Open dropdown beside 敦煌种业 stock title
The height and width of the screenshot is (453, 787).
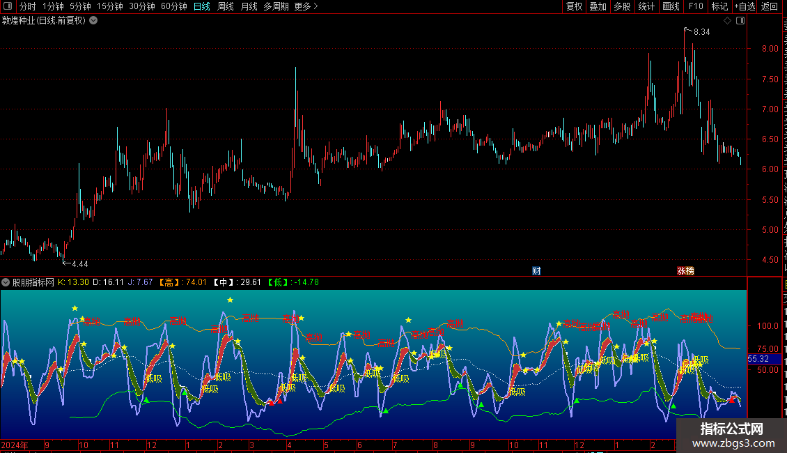coord(93,21)
